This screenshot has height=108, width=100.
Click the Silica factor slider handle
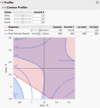pos(23,15)
